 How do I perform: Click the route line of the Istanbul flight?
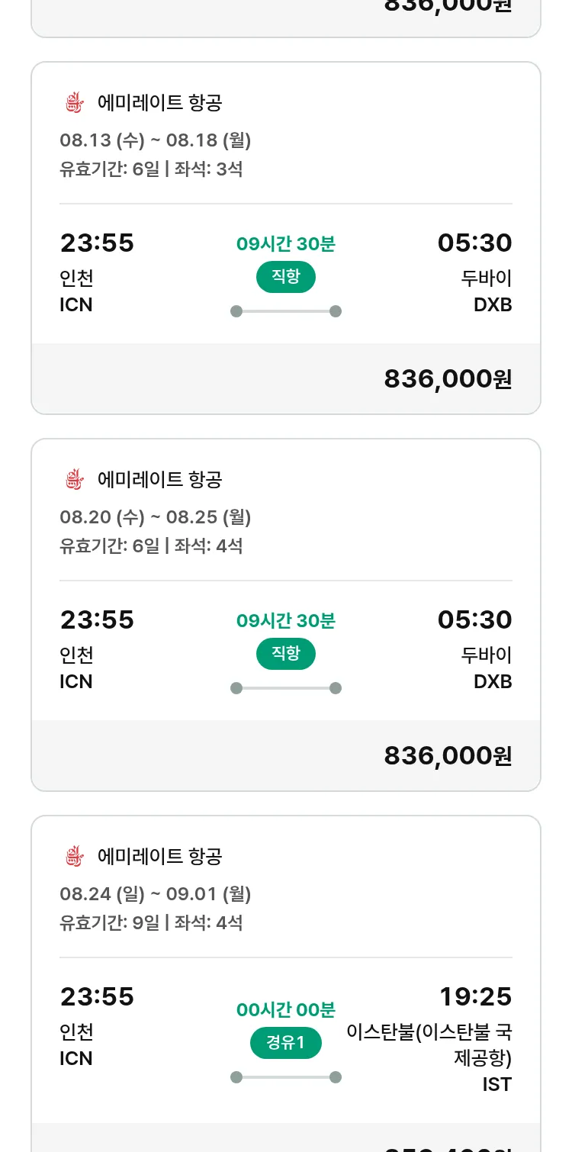pos(286,1077)
